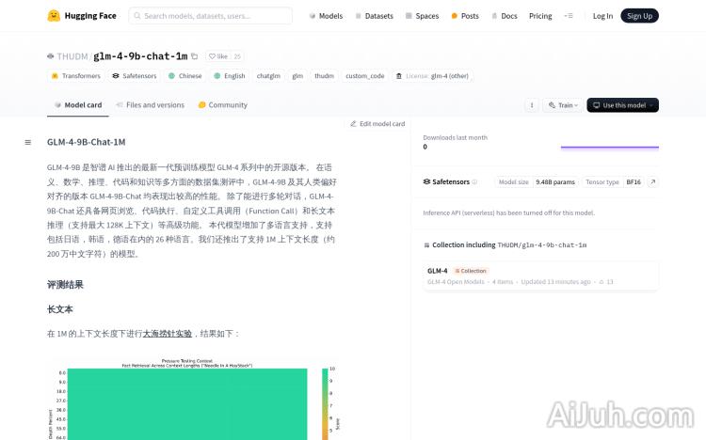Screen dimensions: 706x440
Task: Click the Sign Up button
Action: coord(639,16)
